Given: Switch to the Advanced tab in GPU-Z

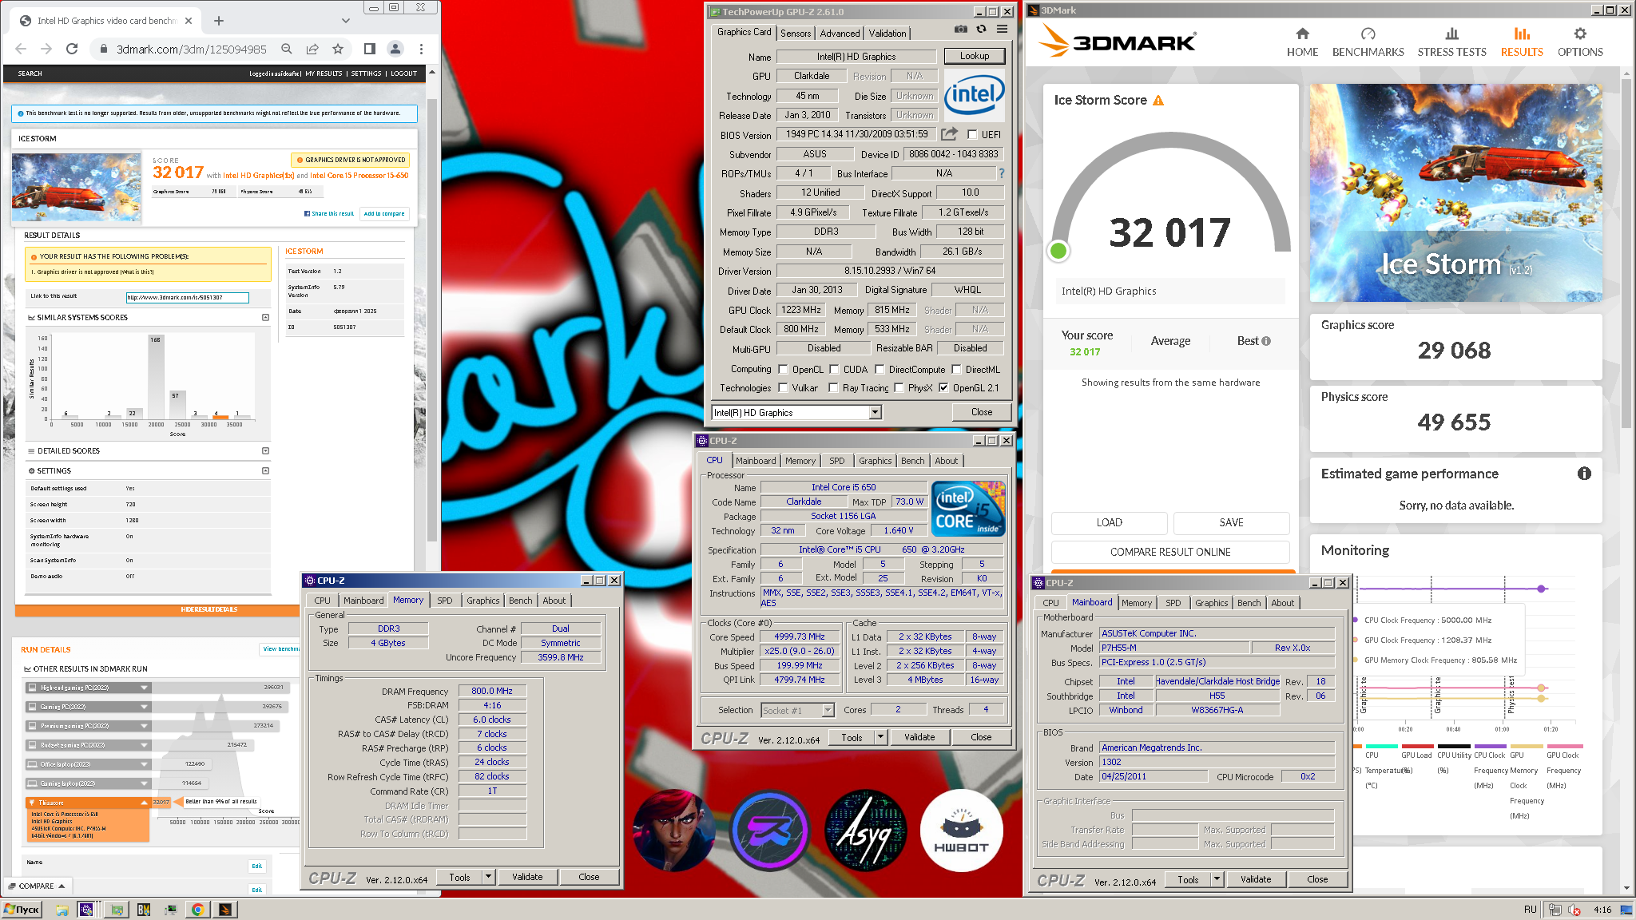Looking at the screenshot, I should tap(840, 33).
